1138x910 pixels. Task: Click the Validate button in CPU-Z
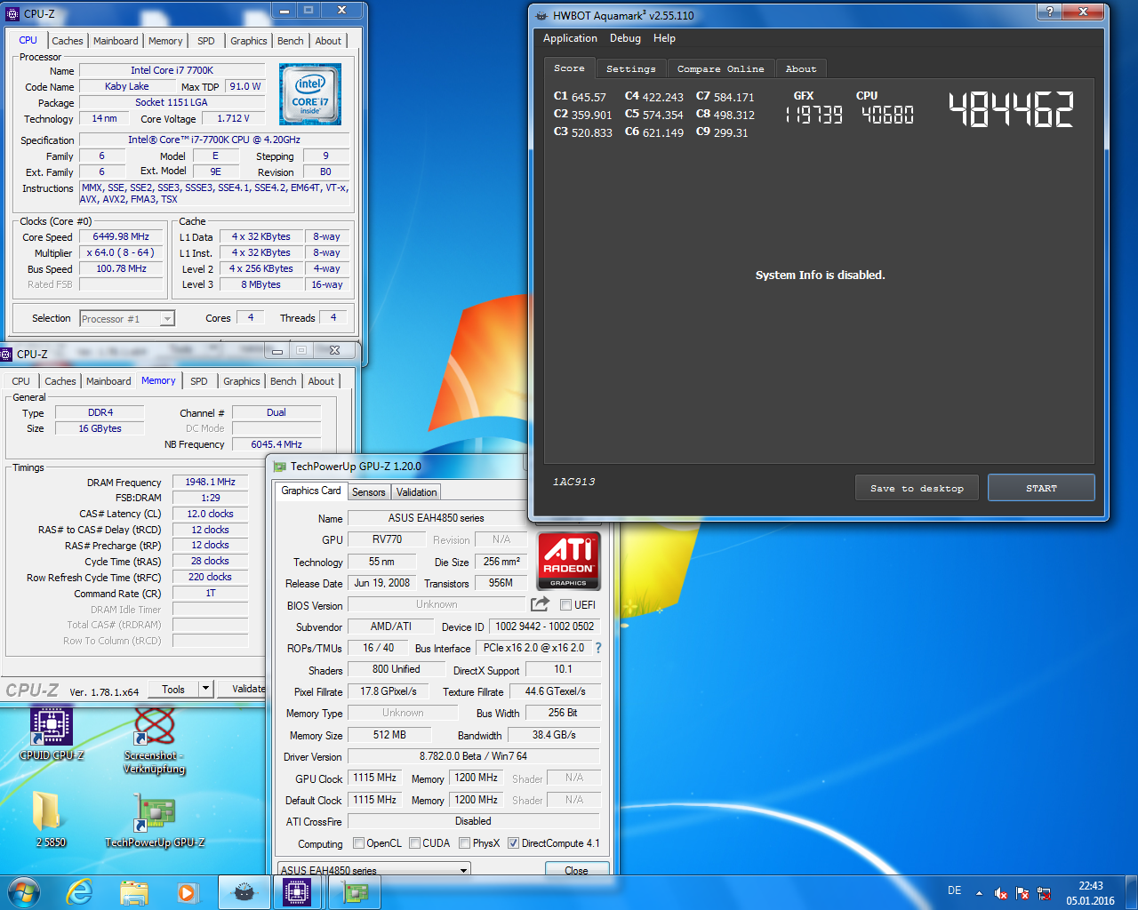[x=244, y=689]
